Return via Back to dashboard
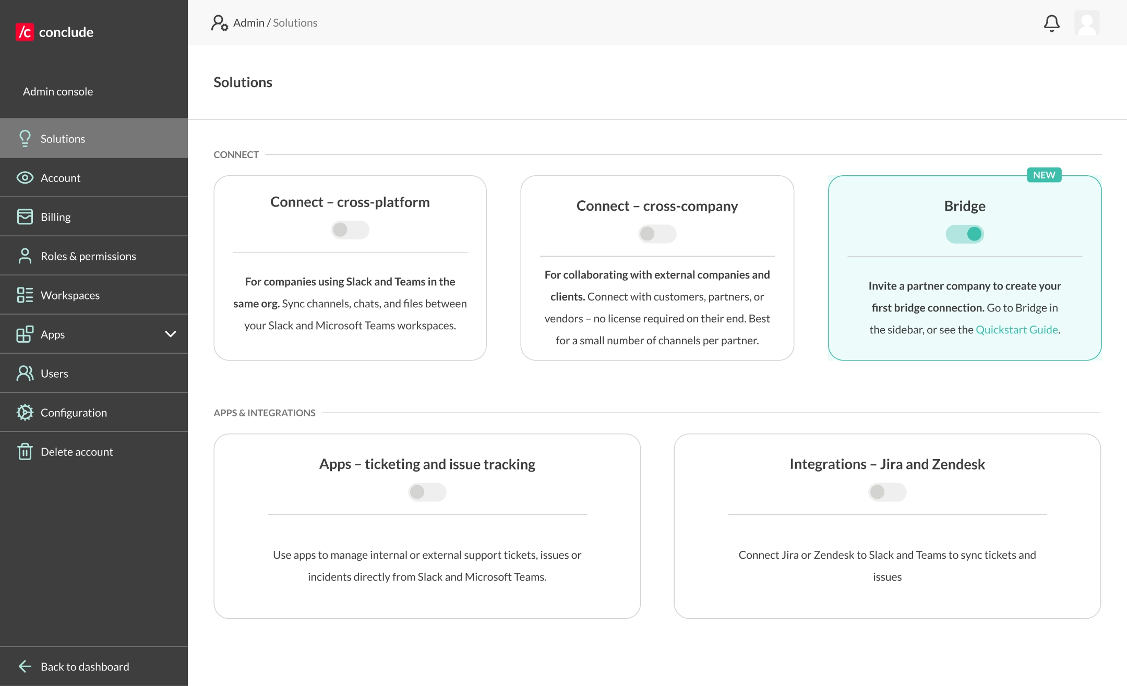Viewport: 1127px width, 686px height. tap(94, 666)
